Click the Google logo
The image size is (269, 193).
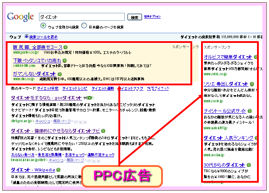[x=21, y=18]
